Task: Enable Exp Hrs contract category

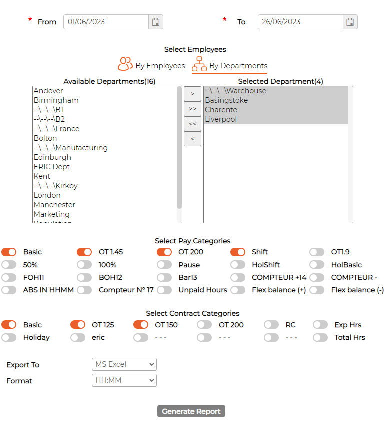Action: click(320, 325)
